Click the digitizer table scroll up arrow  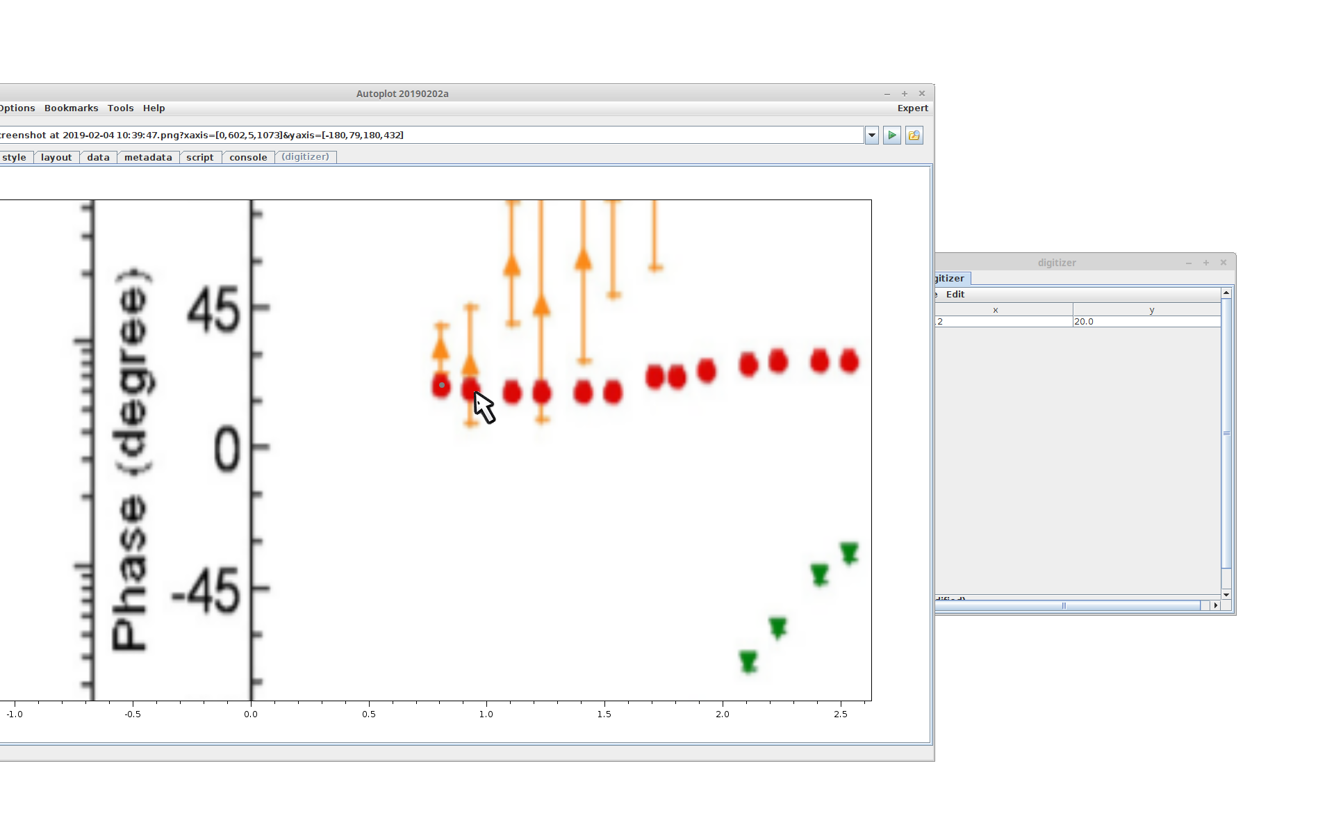[1226, 293]
